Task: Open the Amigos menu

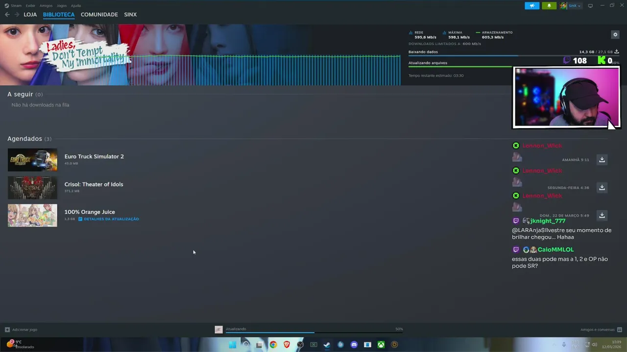Action: [46, 6]
